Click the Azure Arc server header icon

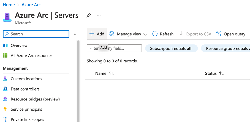7,18
